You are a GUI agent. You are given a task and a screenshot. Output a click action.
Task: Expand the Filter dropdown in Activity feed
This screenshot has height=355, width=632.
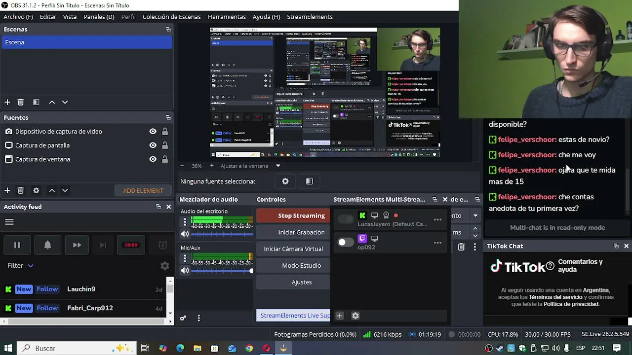click(20, 266)
